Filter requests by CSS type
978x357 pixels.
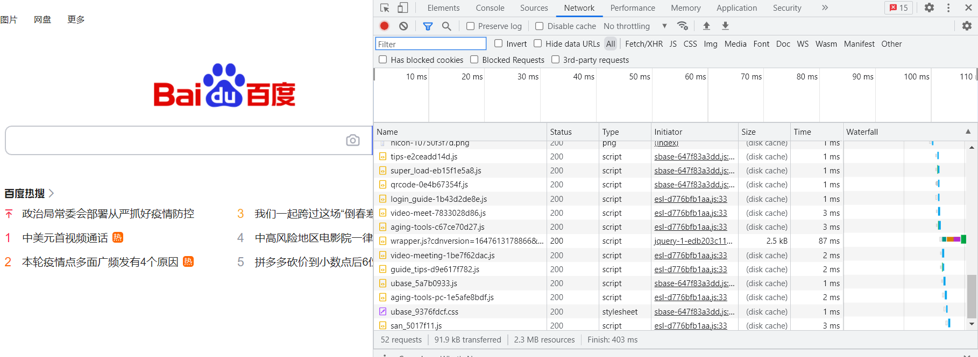click(690, 44)
